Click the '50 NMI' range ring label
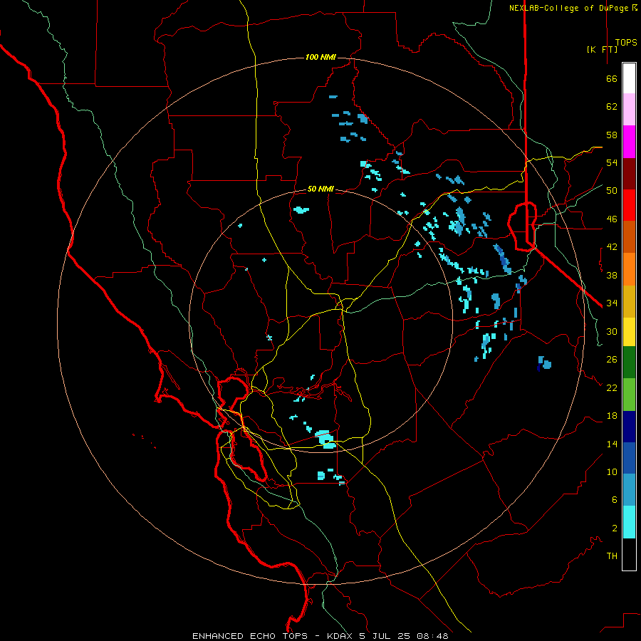Viewport: 641px width, 641px height. pos(320,189)
